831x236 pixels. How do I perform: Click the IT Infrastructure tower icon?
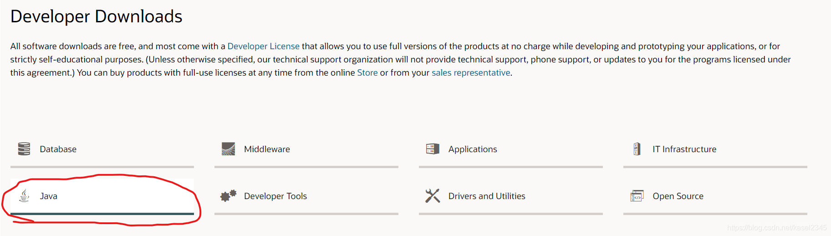(637, 149)
